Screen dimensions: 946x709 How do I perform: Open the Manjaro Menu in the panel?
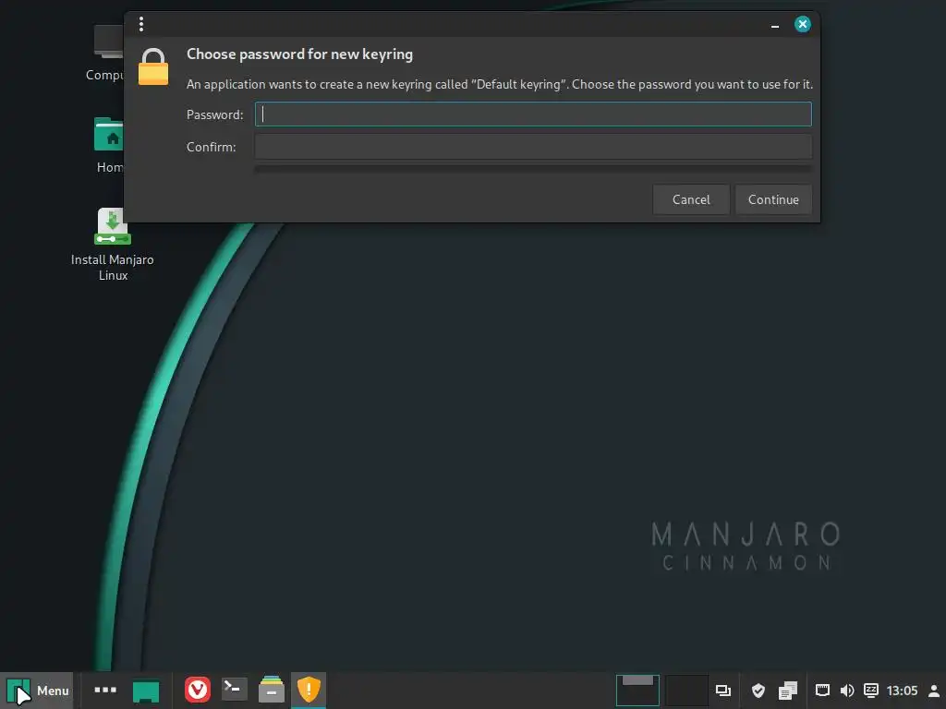tap(37, 691)
